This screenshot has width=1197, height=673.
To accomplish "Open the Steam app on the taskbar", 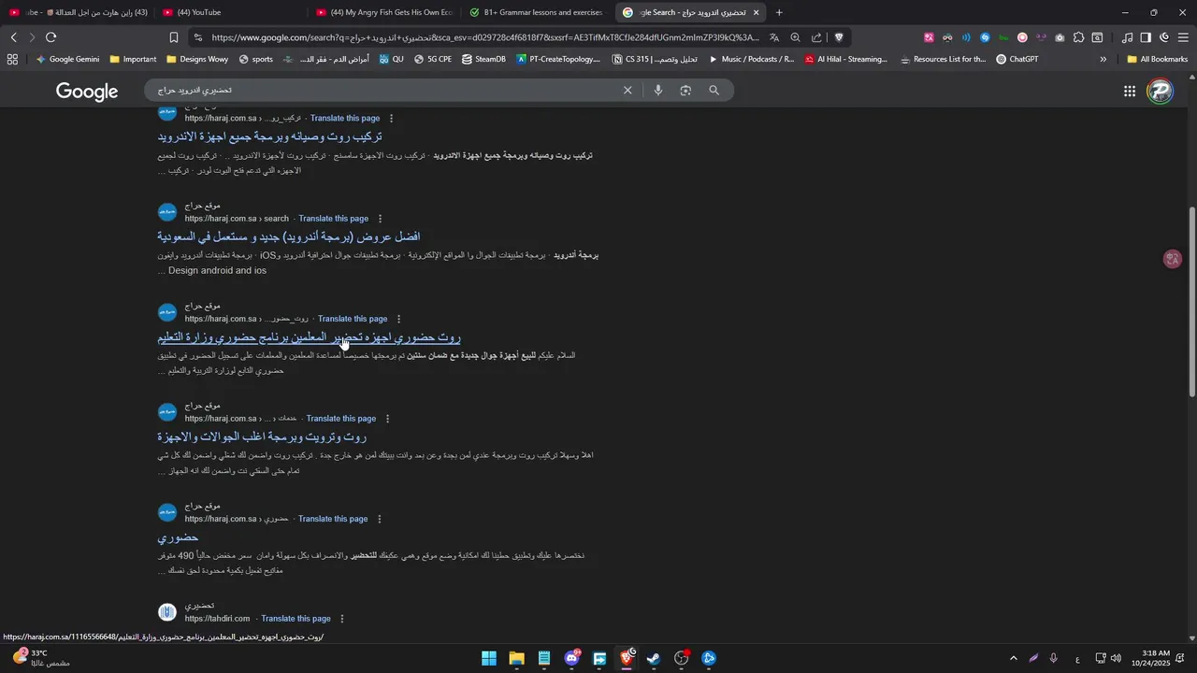I will pos(654,658).
